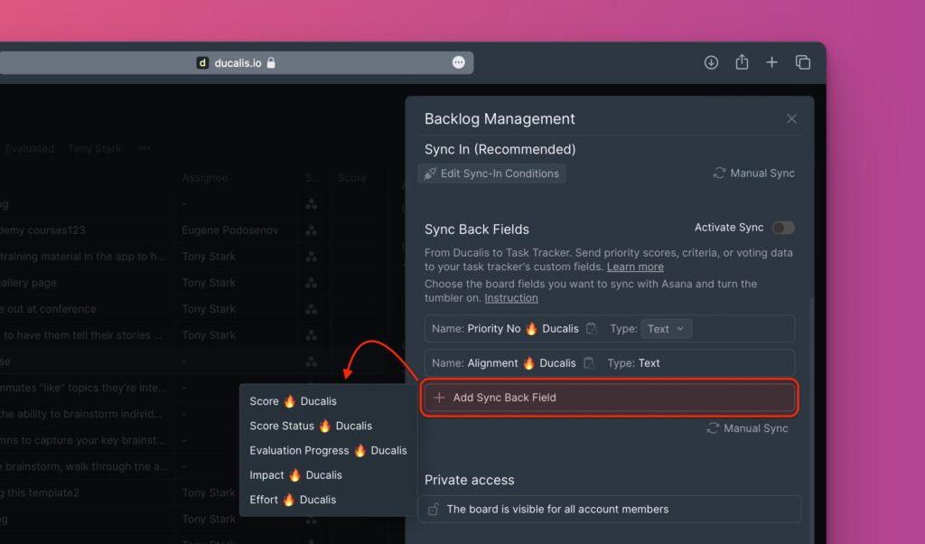925x544 pixels.
Task: Click the "allery page" task title
Action: point(28,283)
